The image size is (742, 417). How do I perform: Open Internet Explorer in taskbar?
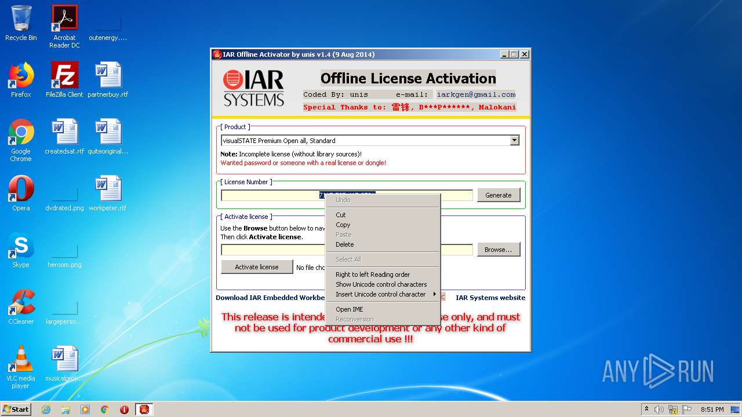pos(46,409)
